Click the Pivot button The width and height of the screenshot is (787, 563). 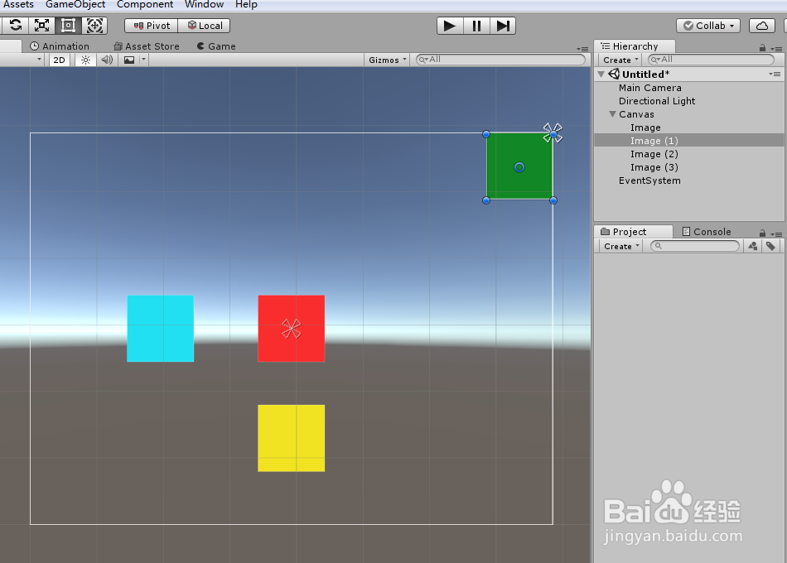point(150,25)
